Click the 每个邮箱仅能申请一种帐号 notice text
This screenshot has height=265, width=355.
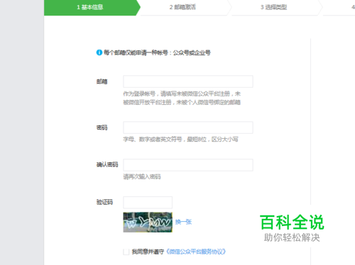(x=157, y=52)
